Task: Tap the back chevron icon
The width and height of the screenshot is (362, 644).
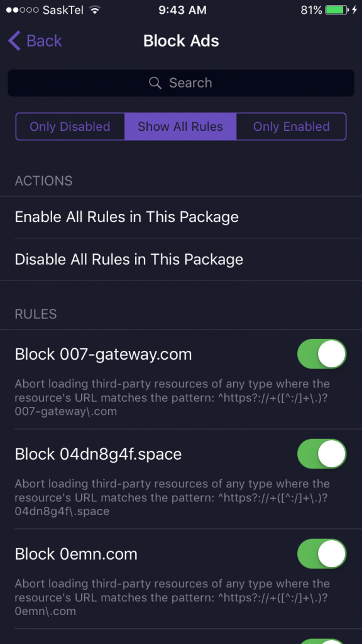Action: click(13, 40)
